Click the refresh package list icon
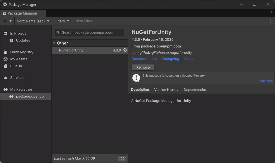 [x=122, y=158]
